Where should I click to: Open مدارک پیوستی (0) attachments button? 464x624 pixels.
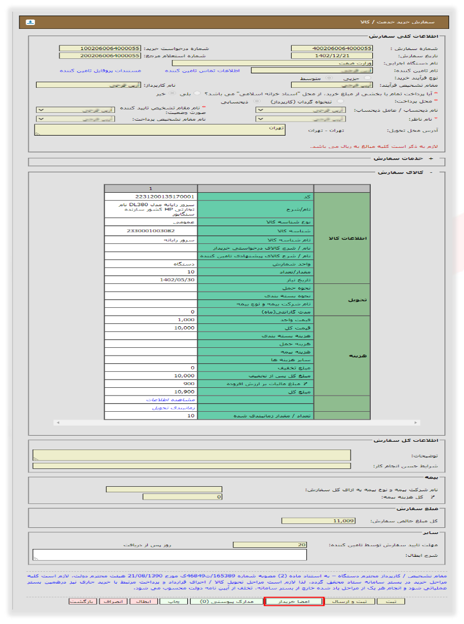click(226, 601)
